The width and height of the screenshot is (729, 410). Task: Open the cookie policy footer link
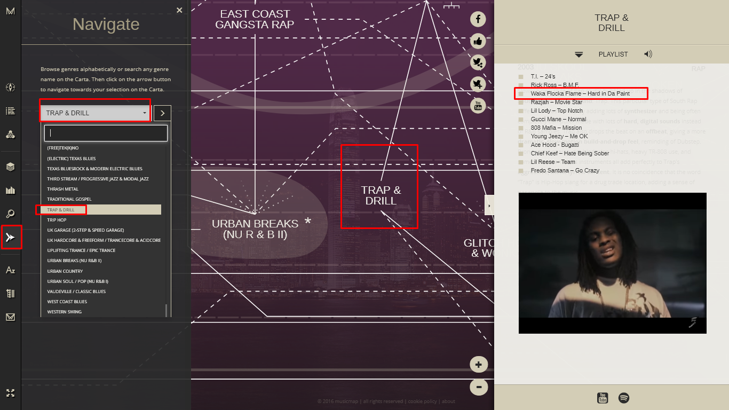(x=422, y=401)
